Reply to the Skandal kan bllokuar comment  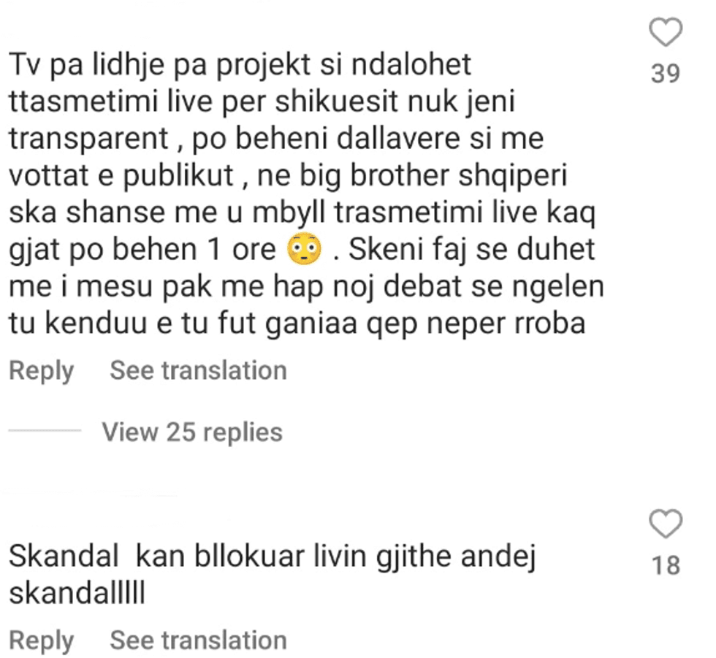click(x=41, y=640)
